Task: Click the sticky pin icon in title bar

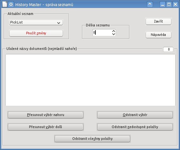Action: (x=11, y=4)
